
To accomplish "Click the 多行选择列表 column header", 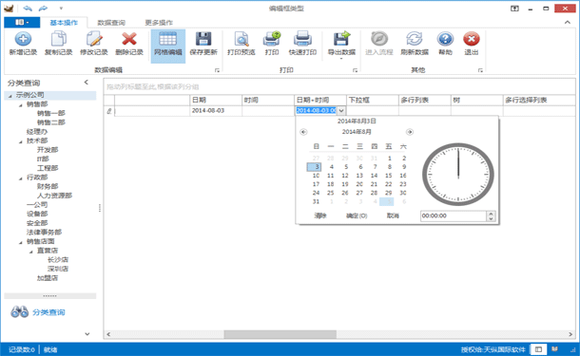I will coord(539,100).
